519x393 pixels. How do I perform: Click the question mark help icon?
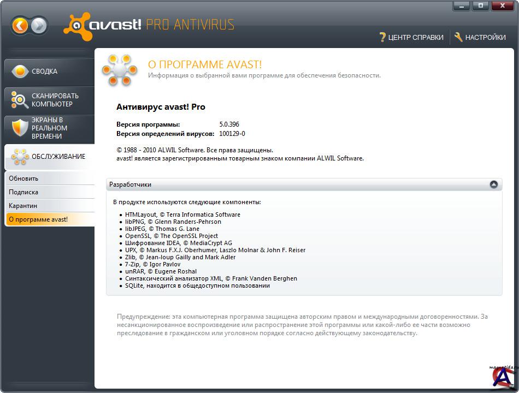(382, 38)
